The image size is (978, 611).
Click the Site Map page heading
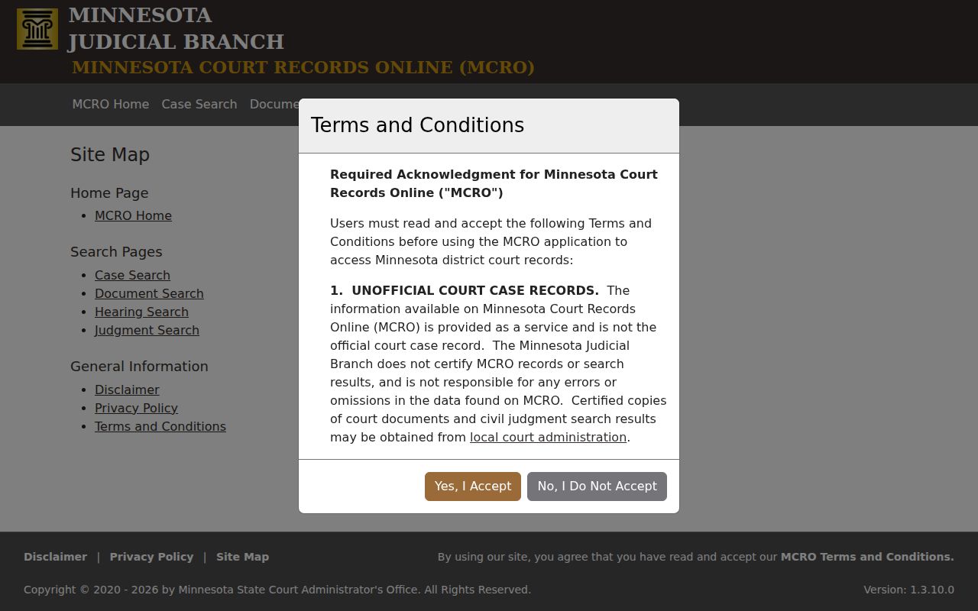110,155
